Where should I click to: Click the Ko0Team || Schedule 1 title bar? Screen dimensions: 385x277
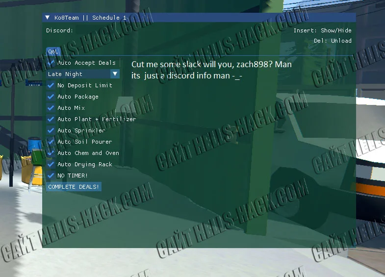[199, 18]
